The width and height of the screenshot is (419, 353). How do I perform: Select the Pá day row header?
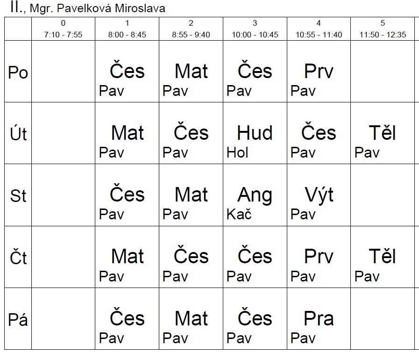pos(18,319)
